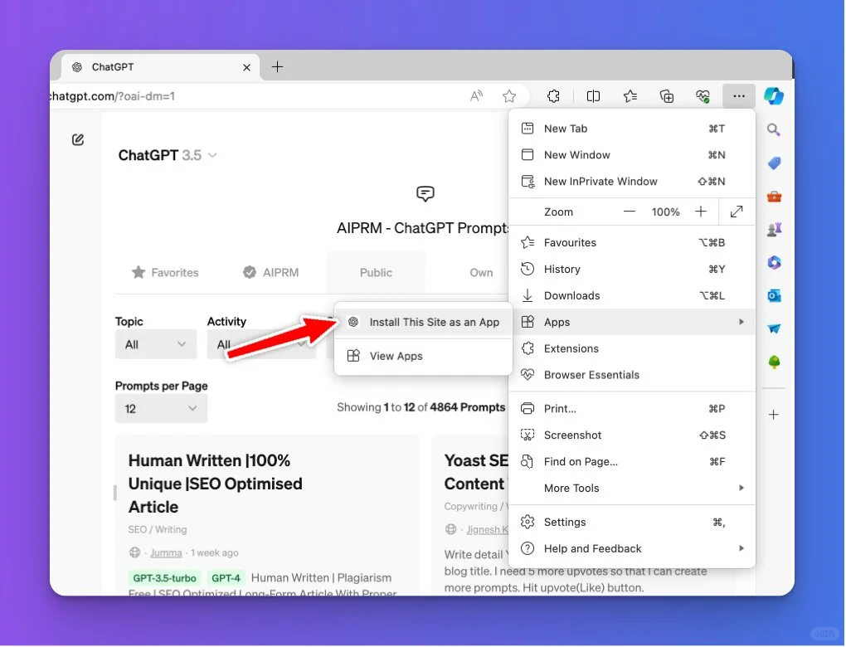Choose Print from the menu
Screen dimensions: 846x647
[631, 409]
